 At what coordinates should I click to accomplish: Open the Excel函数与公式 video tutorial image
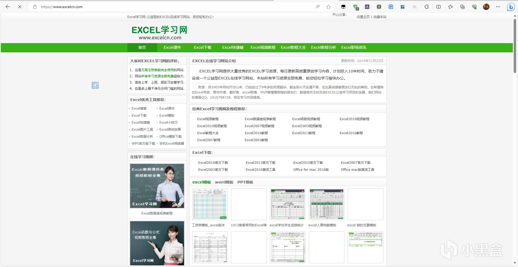click(157, 243)
